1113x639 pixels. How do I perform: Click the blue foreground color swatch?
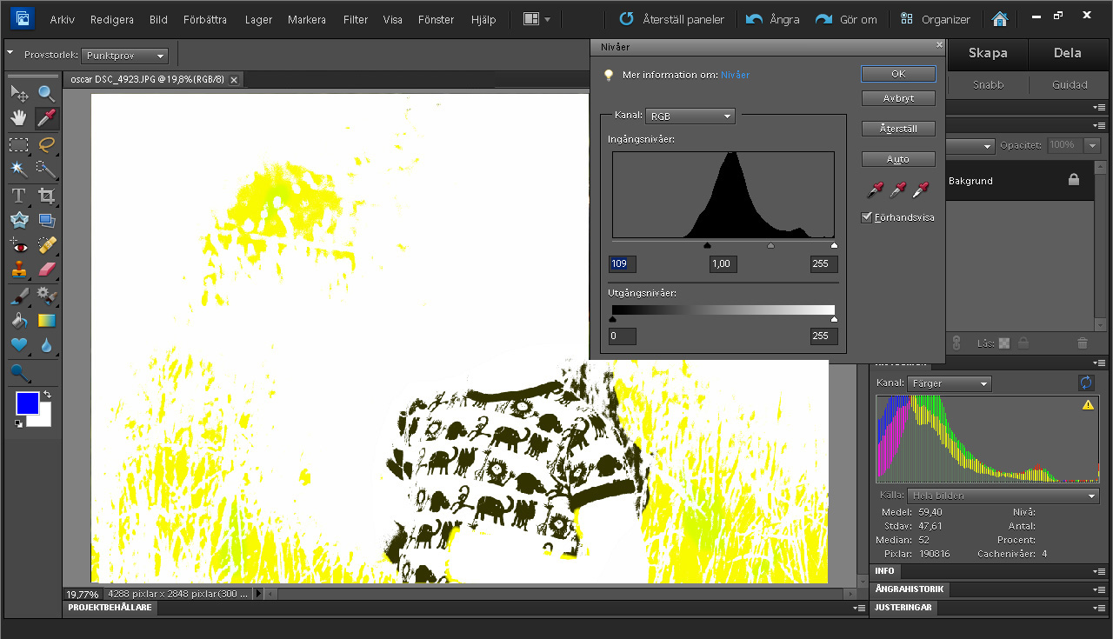(x=27, y=403)
